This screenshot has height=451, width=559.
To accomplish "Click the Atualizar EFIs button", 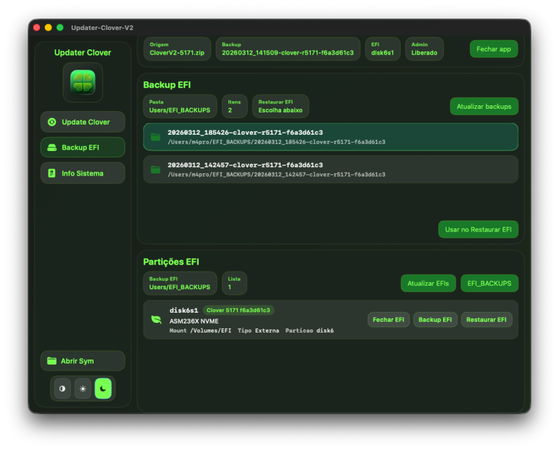I will click(428, 283).
